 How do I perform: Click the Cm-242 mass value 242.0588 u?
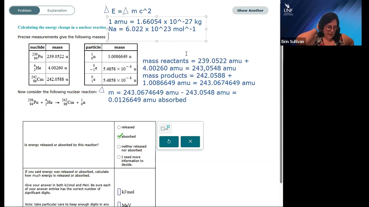(57, 79)
